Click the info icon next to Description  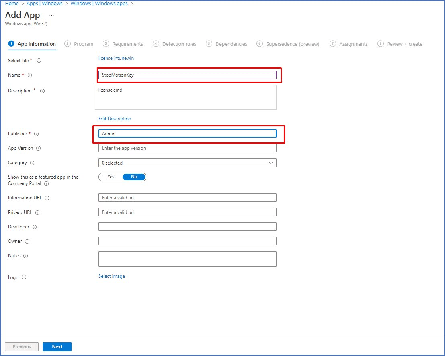42,91
